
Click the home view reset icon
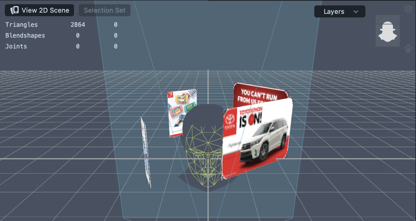point(408,48)
